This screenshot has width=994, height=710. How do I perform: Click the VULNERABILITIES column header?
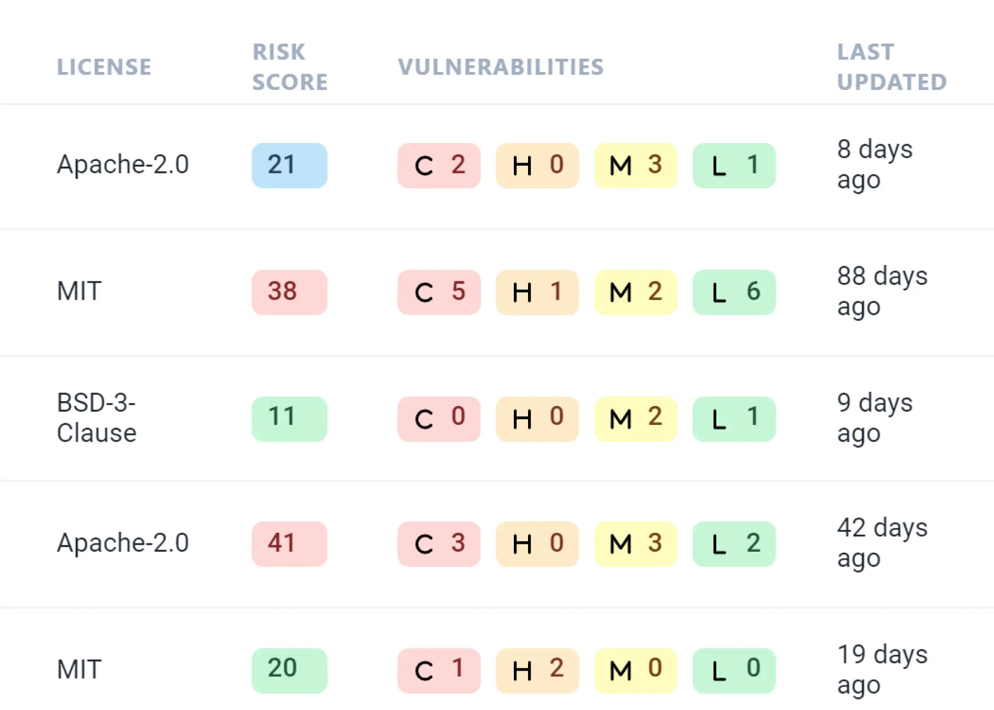click(x=500, y=67)
